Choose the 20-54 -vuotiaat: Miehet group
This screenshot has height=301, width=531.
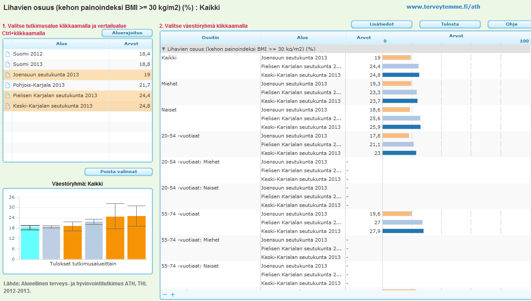tap(190, 162)
